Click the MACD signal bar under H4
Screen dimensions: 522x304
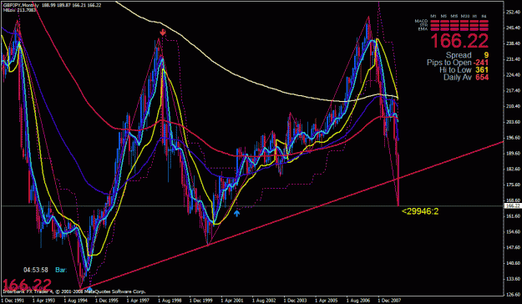pos(484,22)
